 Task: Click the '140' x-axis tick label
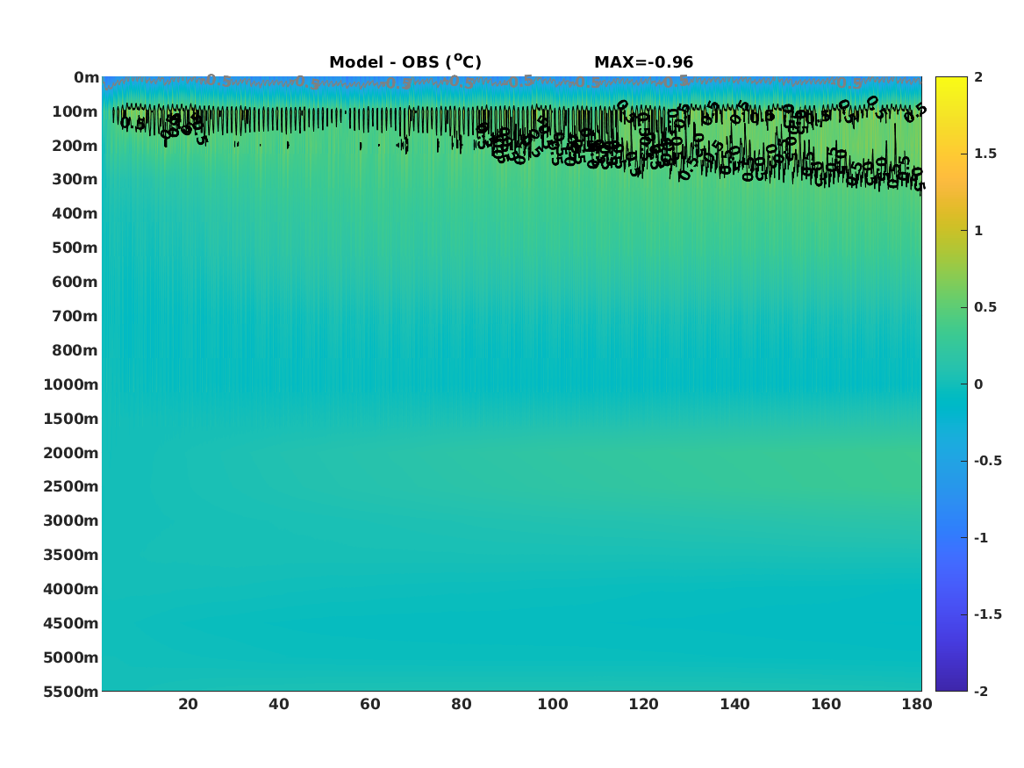[734, 704]
